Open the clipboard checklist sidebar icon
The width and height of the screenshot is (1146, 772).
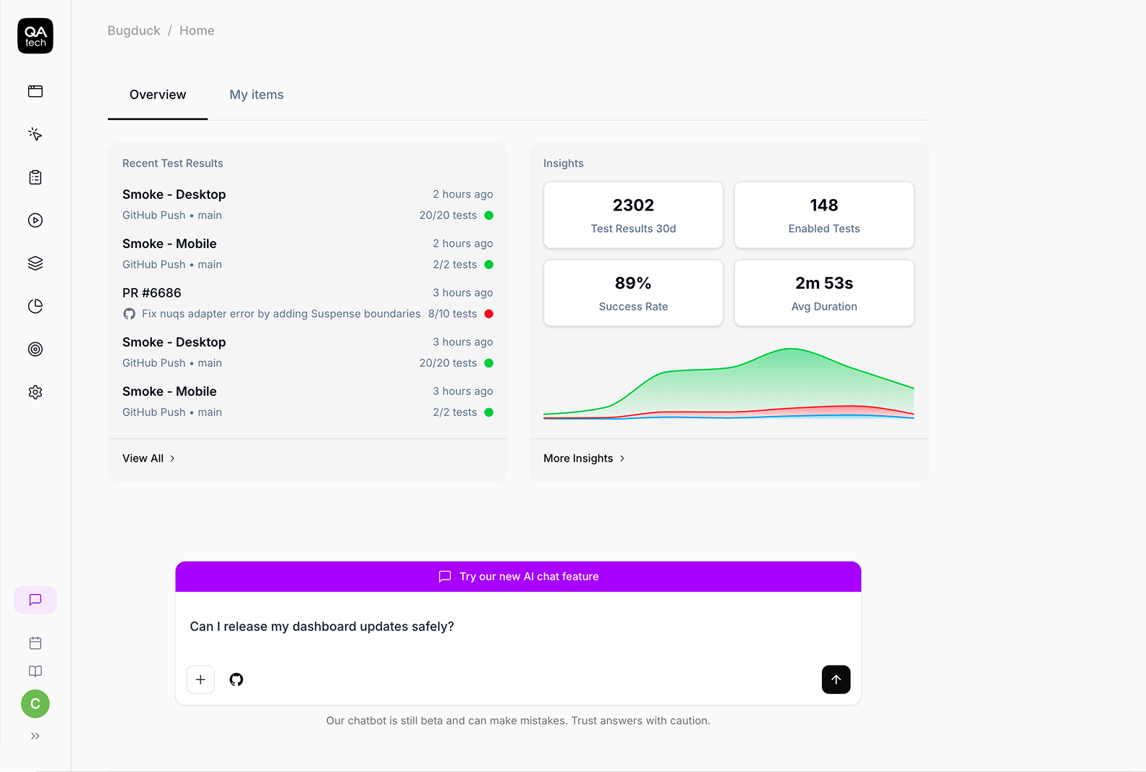[x=35, y=177]
